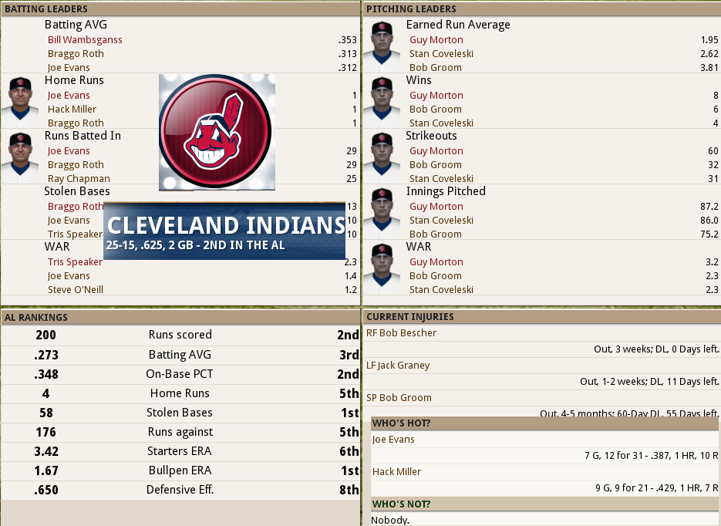Click the Home Runs leader player portrait
Image resolution: width=721 pixels, height=526 pixels.
click(x=19, y=101)
